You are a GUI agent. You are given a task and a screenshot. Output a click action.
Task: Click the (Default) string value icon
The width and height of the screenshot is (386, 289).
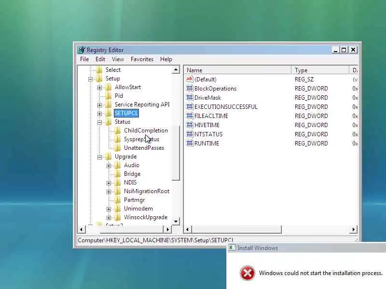(x=190, y=79)
